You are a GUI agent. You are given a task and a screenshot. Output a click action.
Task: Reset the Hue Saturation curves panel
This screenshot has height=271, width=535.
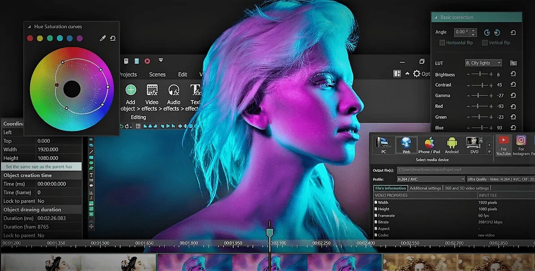(113, 38)
